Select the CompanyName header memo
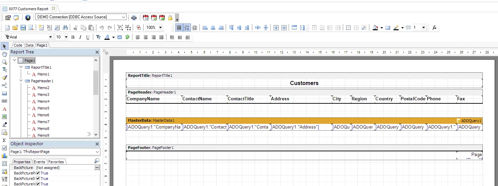 coord(154,99)
